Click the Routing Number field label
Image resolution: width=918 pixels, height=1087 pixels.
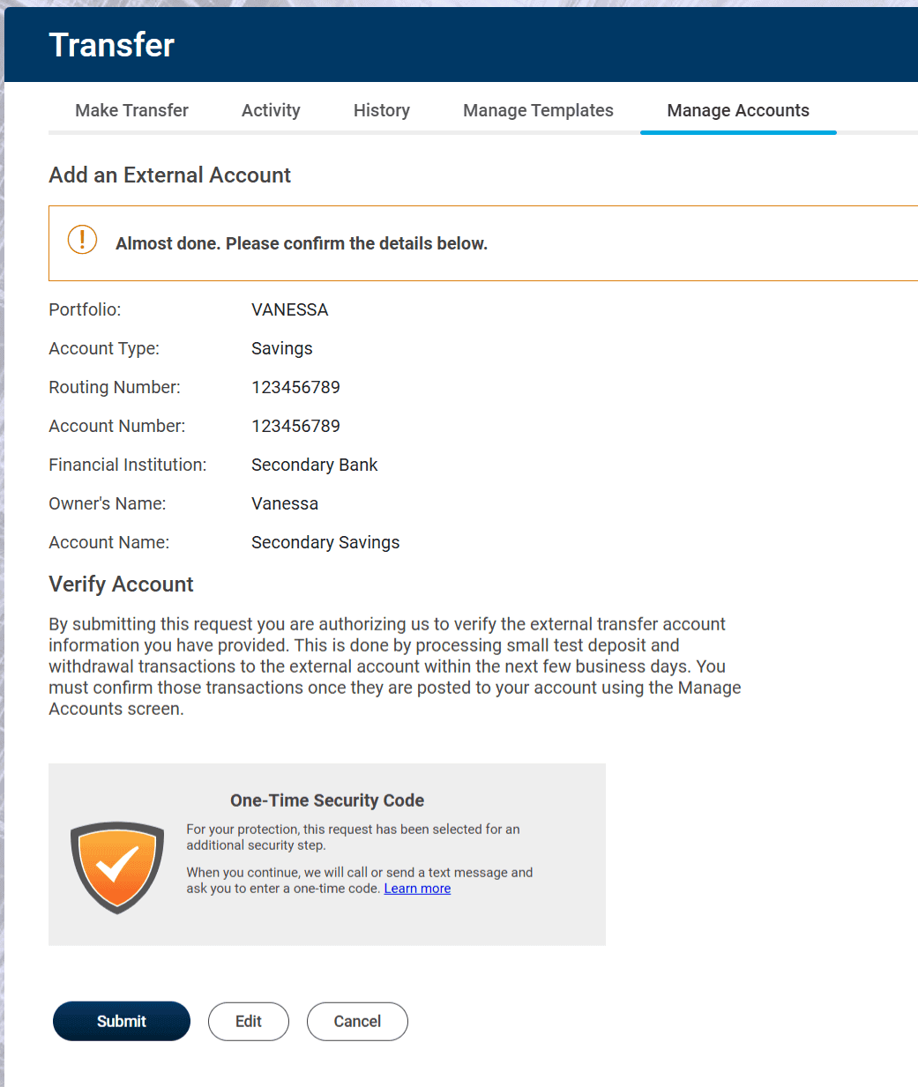click(x=115, y=387)
